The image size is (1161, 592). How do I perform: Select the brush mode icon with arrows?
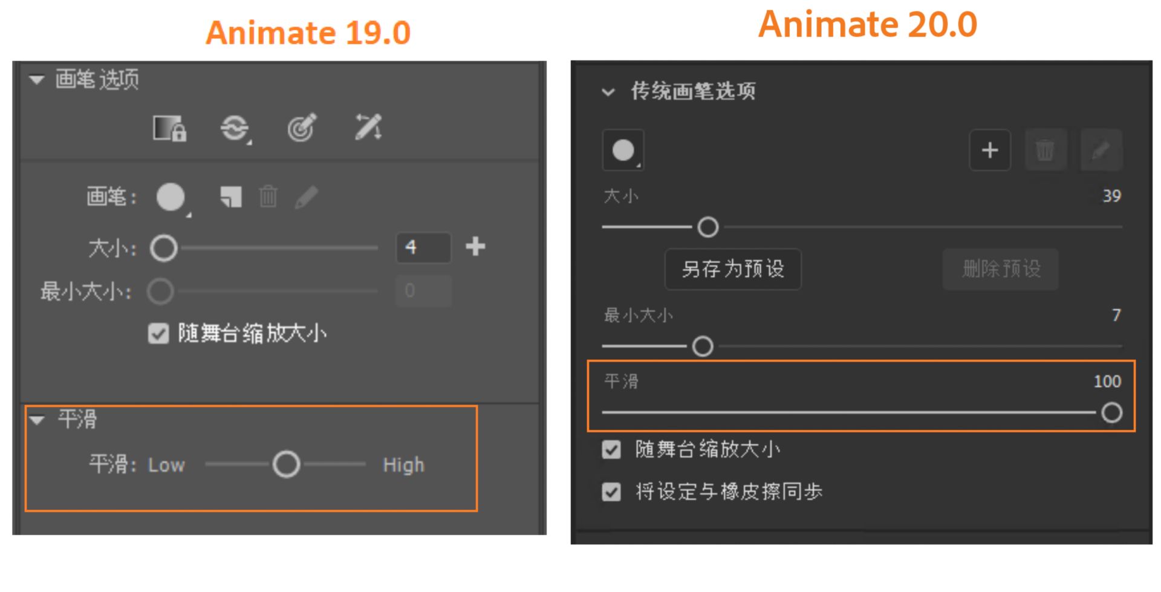(235, 128)
